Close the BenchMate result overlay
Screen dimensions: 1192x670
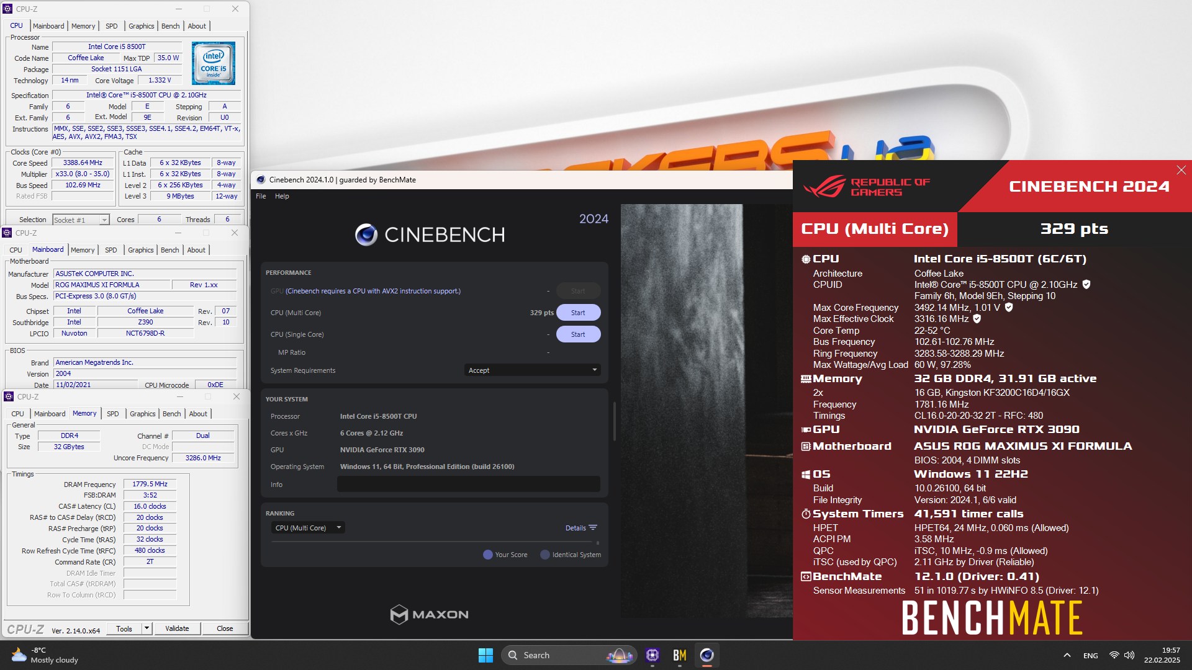(1181, 170)
